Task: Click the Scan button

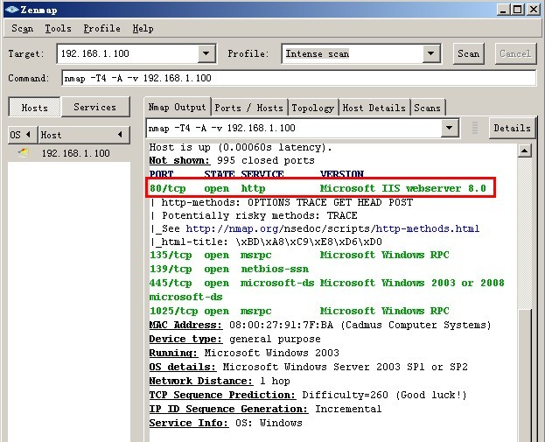Action: (468, 53)
